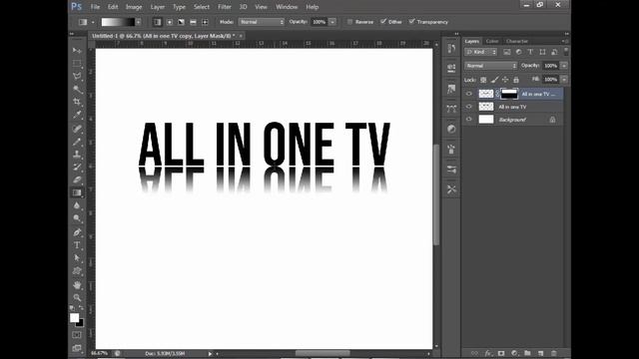Open the tool preset picker arrow
Viewport: 639px width, 359px height.
coord(93,22)
